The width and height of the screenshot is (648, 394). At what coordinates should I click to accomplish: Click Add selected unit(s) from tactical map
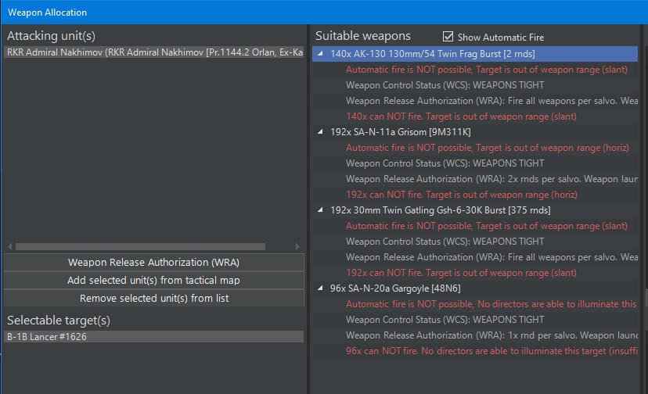click(153, 280)
